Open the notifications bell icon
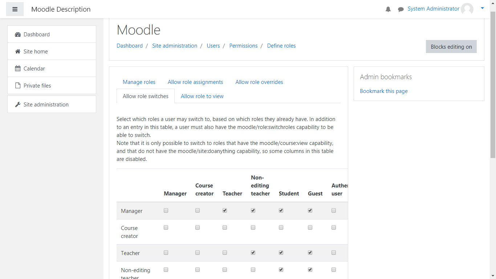The image size is (496, 279). [x=388, y=9]
